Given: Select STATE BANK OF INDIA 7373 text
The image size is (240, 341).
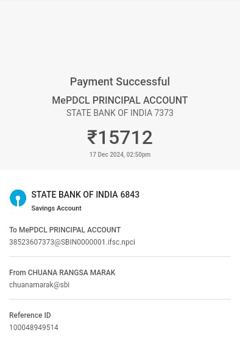Looking at the screenshot, I should pyautogui.click(x=120, y=113).
